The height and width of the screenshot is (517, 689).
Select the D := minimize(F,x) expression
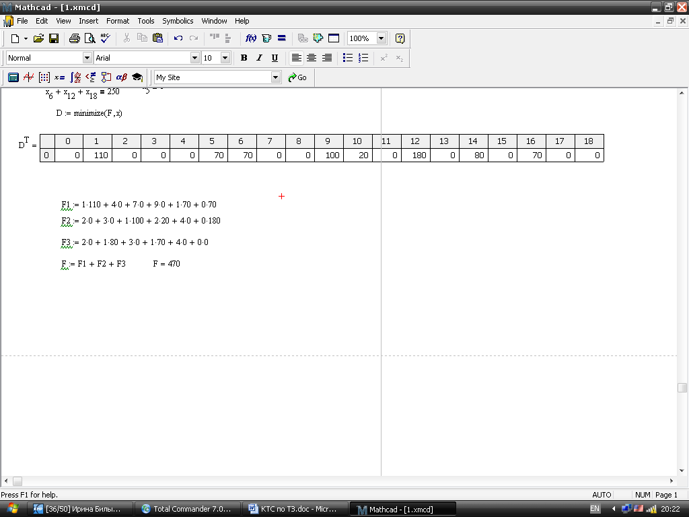(x=89, y=113)
